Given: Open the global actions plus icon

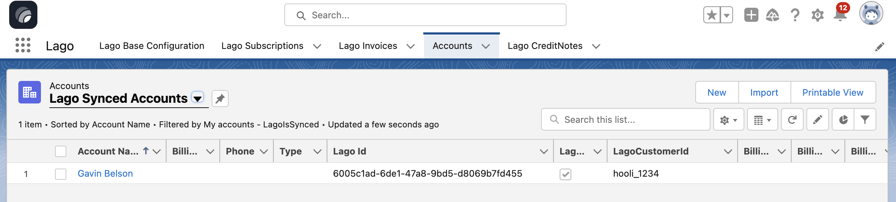Looking at the screenshot, I should click(751, 15).
